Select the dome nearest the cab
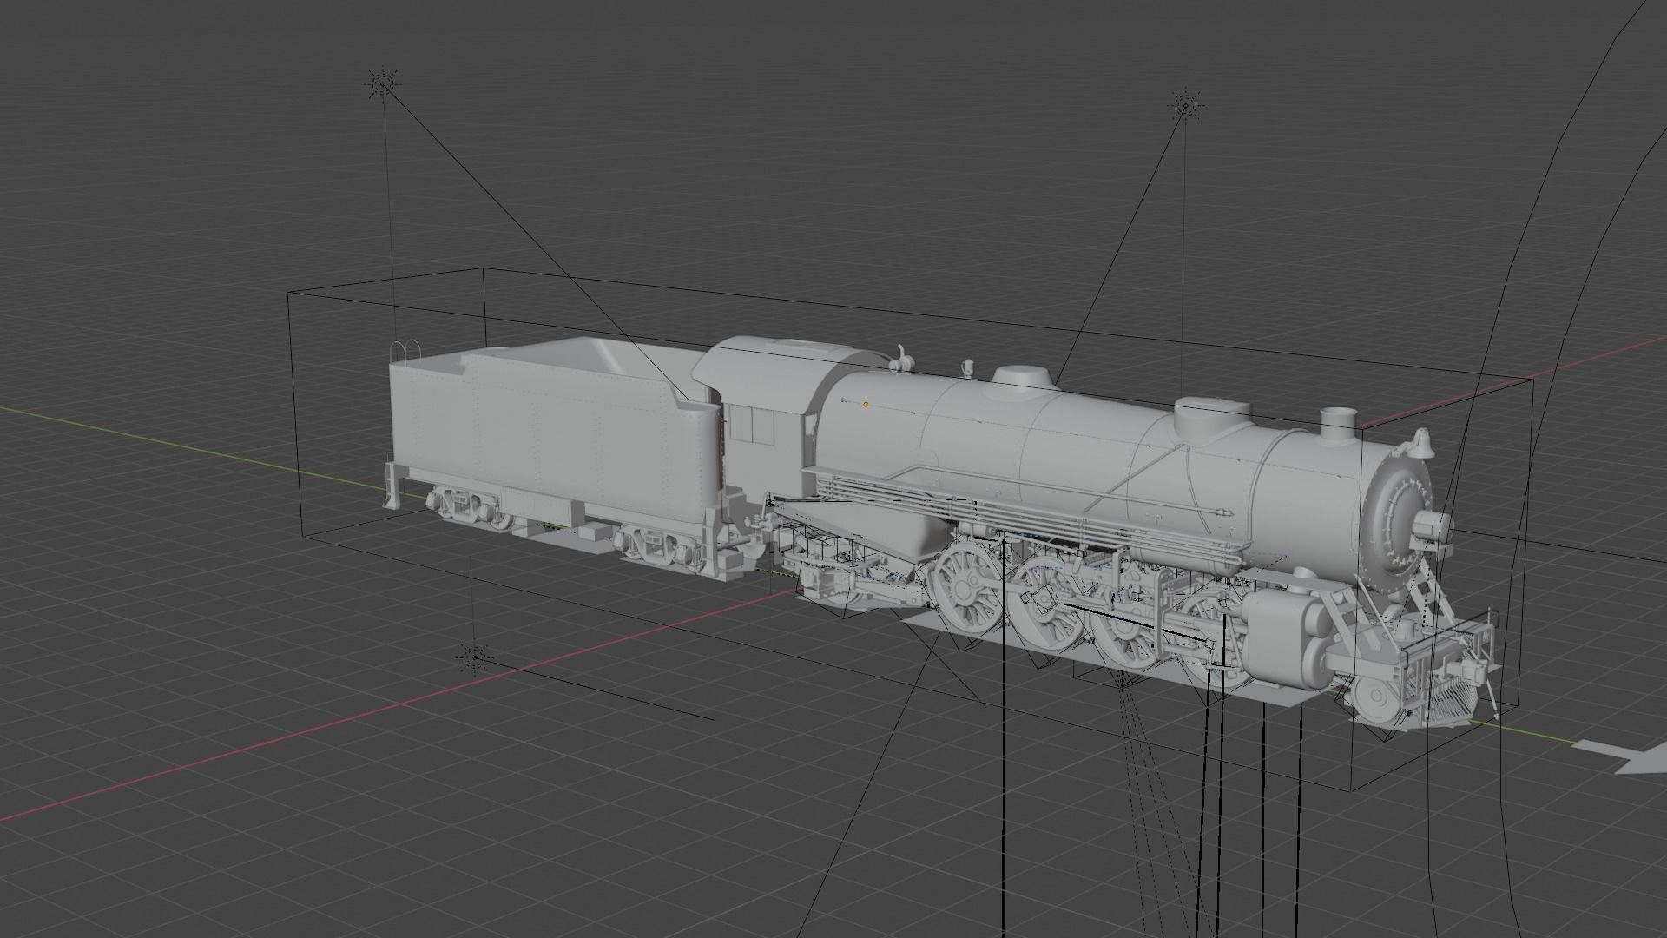The image size is (1667, 938). [1025, 379]
